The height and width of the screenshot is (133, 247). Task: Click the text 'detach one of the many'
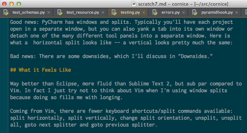42,36
